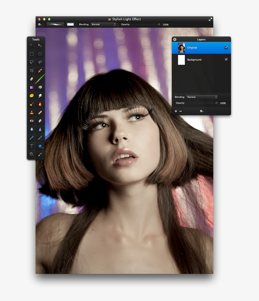The image size is (259, 301).
Task: Select the Gradient tool
Action: coord(32,87)
